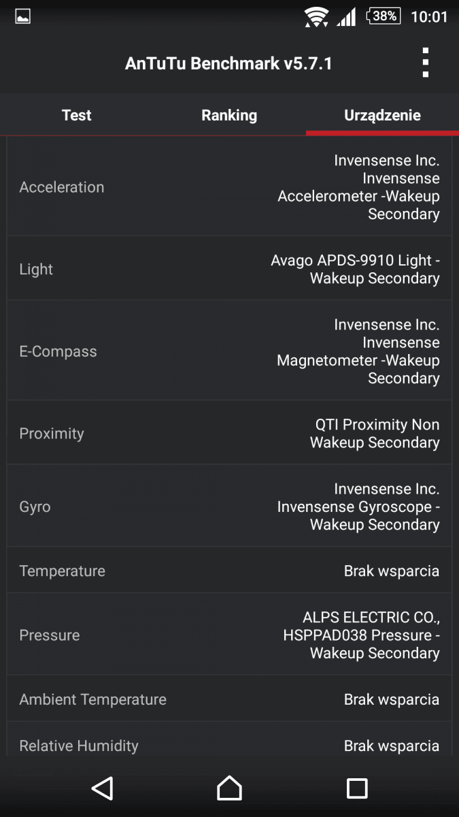
Task: Tap the Android back navigation button
Action: (102, 788)
